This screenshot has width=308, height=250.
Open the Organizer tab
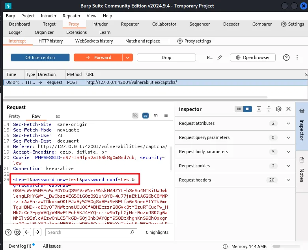44,32
